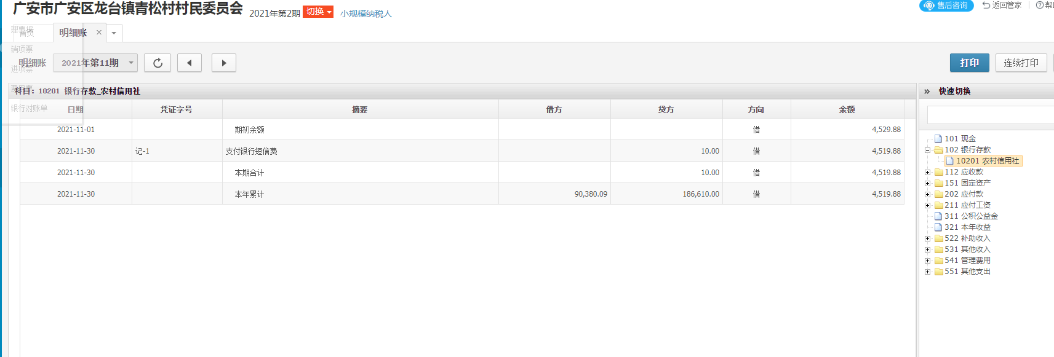Click the 方向 column header
The height and width of the screenshot is (357, 1054).
tap(756, 109)
